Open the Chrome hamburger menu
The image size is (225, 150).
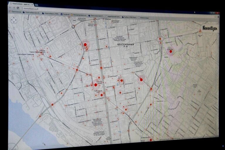pyautogui.click(x=218, y=17)
